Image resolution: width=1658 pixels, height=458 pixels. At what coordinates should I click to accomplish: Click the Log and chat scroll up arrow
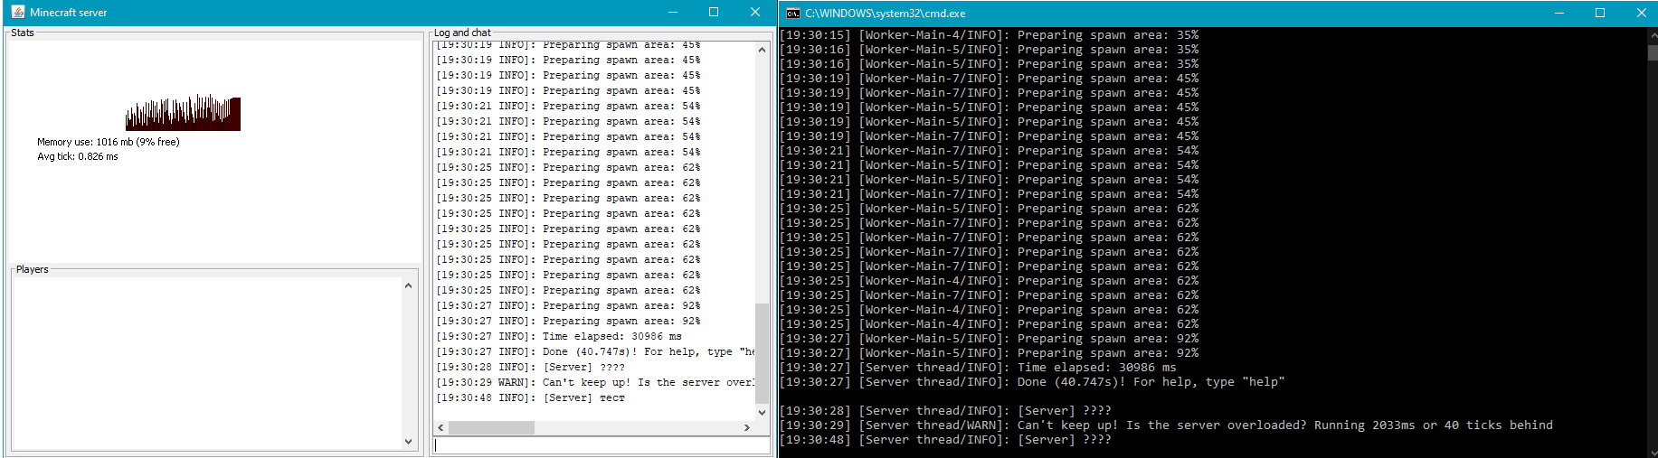click(x=762, y=50)
